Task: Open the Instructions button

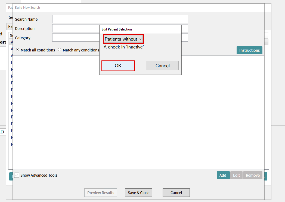Action: point(249,50)
